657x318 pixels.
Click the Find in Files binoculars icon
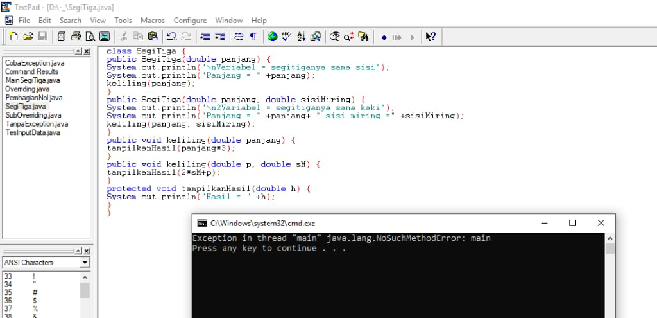[363, 37]
